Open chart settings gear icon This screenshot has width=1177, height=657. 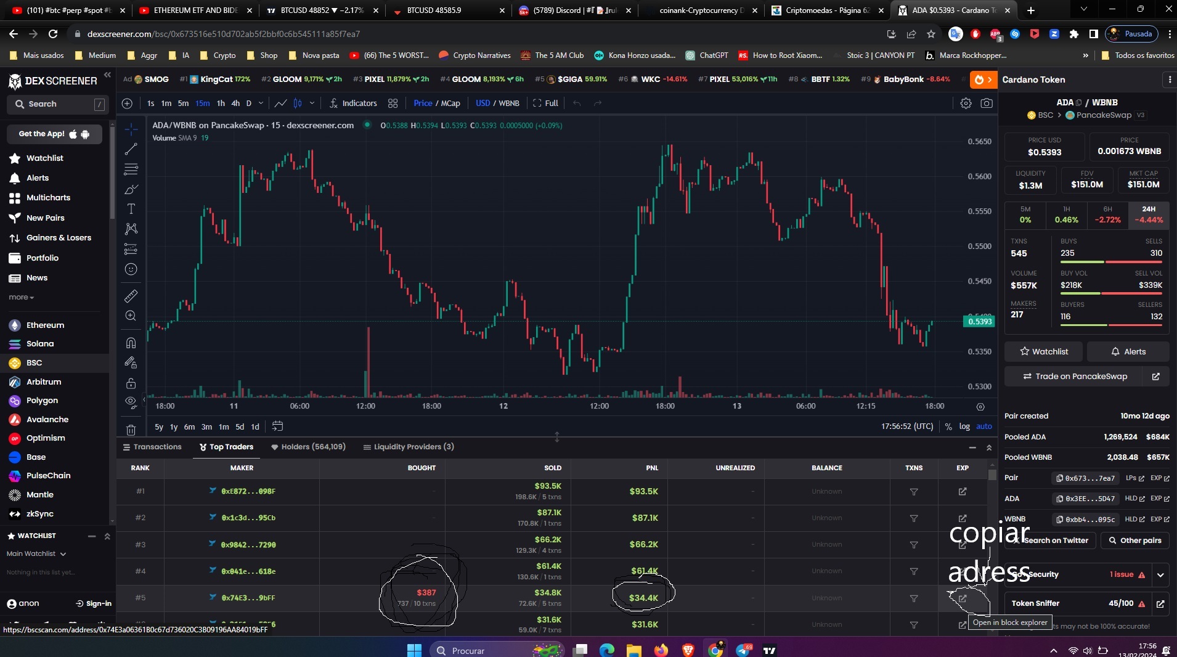(x=966, y=104)
